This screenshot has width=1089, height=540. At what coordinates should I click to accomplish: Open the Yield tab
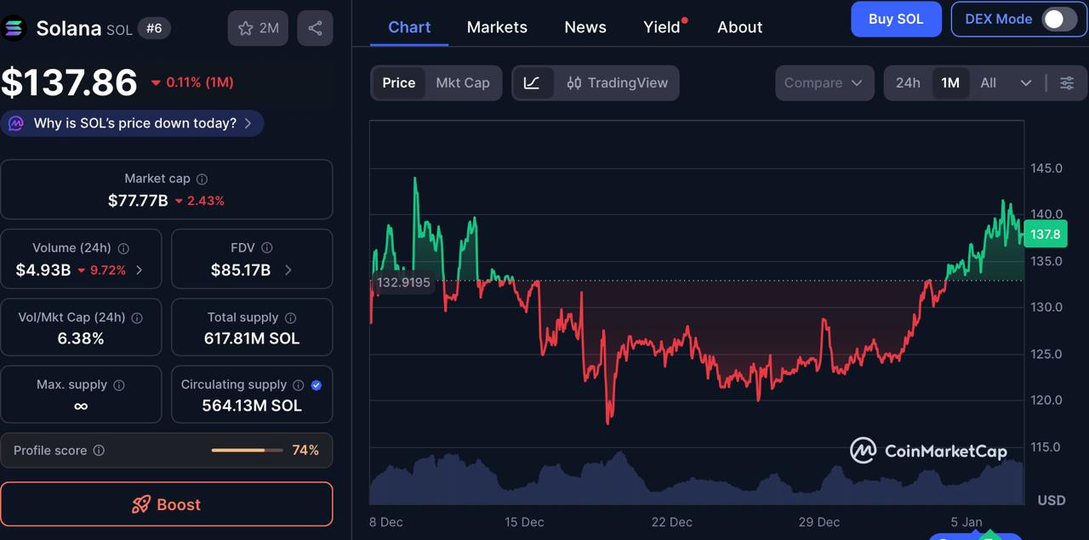click(662, 26)
